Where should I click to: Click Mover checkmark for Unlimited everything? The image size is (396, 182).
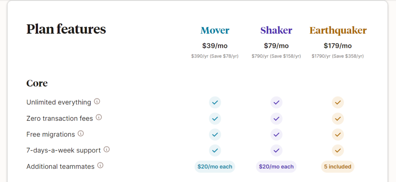pos(215,103)
